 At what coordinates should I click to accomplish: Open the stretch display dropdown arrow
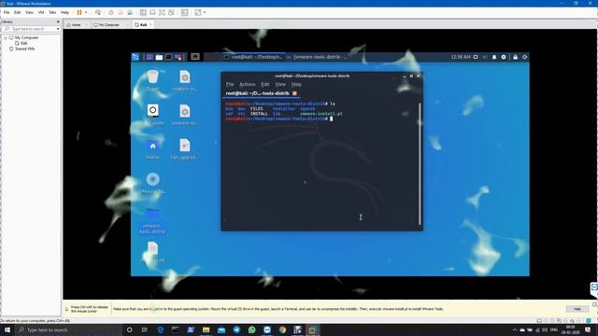205,12
